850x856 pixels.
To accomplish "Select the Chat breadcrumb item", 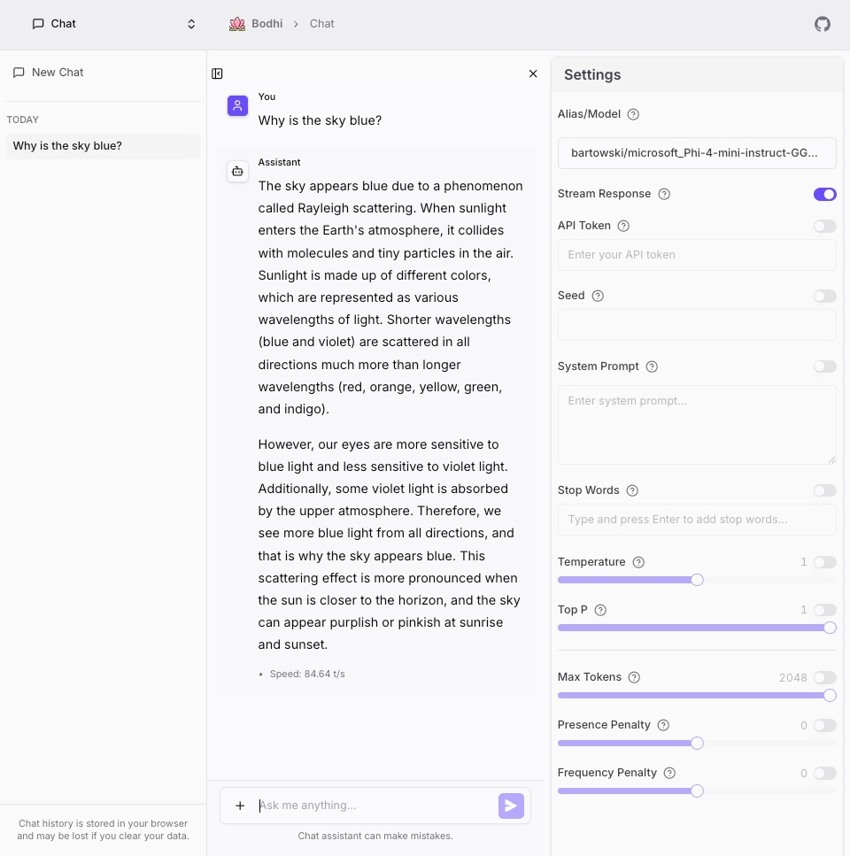I will point(321,24).
